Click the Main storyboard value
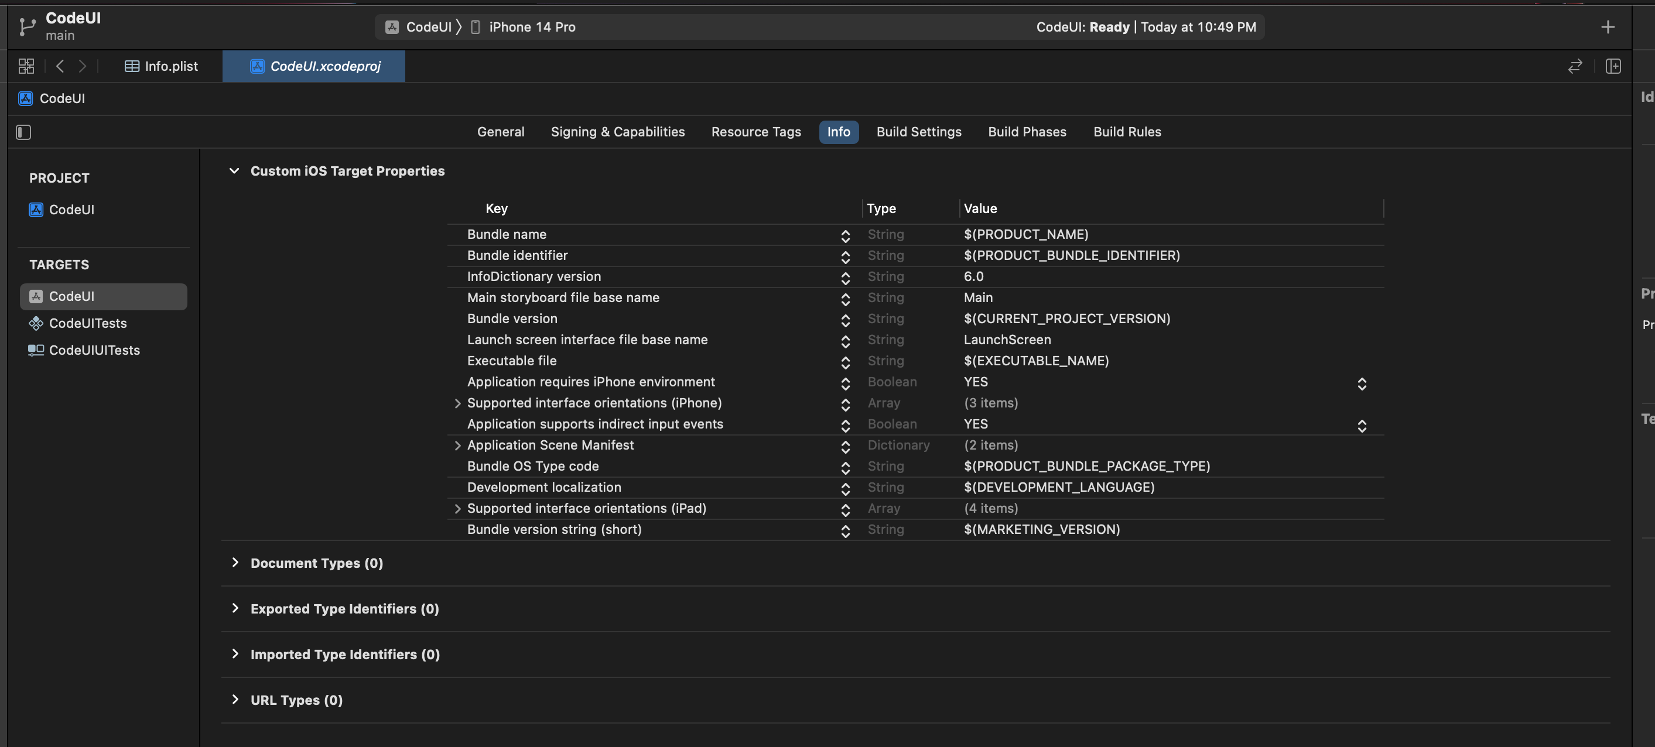The width and height of the screenshot is (1655, 747). click(x=978, y=297)
